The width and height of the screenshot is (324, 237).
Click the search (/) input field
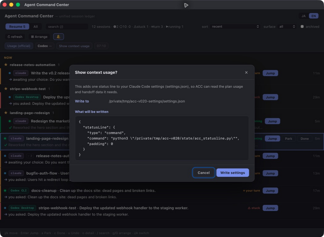(66, 27)
